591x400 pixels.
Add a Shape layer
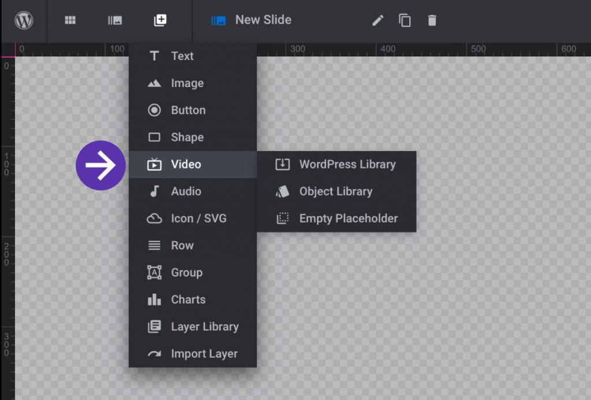187,137
